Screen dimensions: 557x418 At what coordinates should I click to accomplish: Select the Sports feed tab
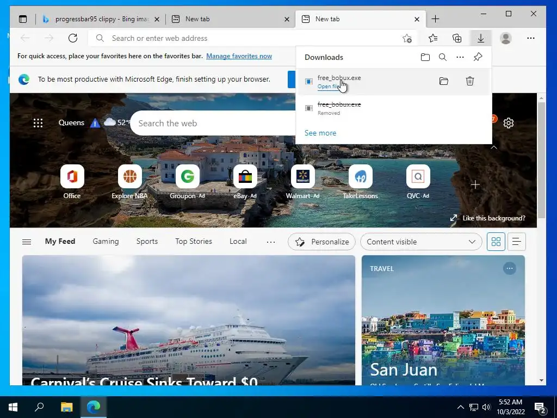(x=147, y=241)
